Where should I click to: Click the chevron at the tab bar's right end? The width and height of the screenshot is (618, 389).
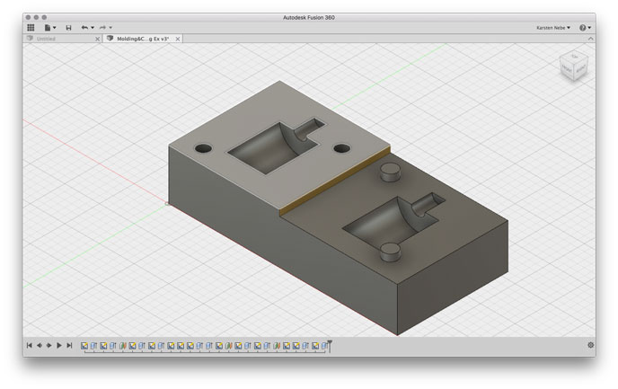[590, 39]
